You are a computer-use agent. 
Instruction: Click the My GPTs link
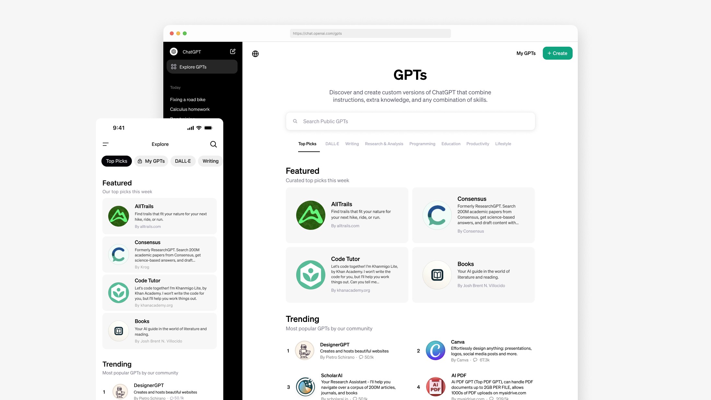click(x=526, y=53)
